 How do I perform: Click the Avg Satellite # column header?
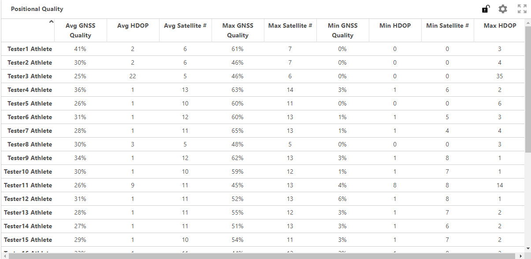(185, 26)
